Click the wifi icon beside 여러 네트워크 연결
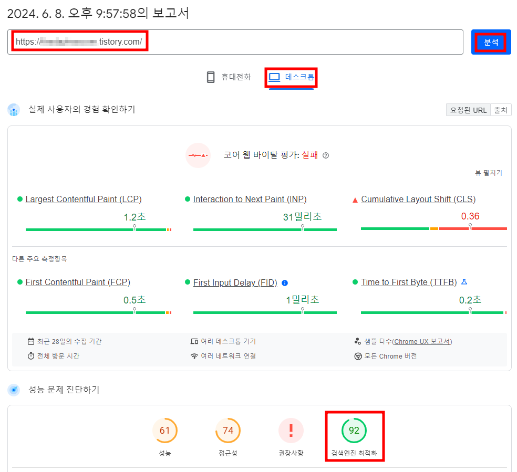 pos(194,356)
